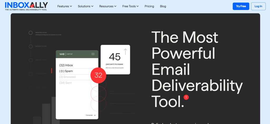The width and height of the screenshot is (270, 124).
Task: Click the Log In button
Action: coord(258,6)
